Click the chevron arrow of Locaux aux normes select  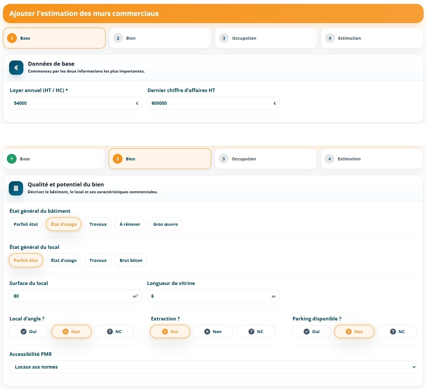(x=414, y=367)
